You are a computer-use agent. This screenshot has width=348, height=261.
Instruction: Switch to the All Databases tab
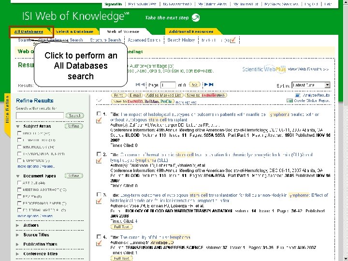[x=29, y=31]
